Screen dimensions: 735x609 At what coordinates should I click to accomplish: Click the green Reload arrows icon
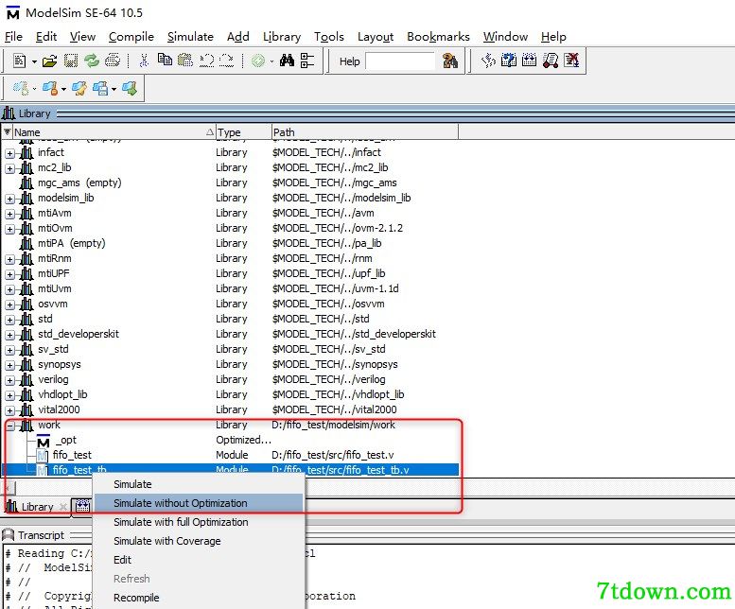coord(92,61)
